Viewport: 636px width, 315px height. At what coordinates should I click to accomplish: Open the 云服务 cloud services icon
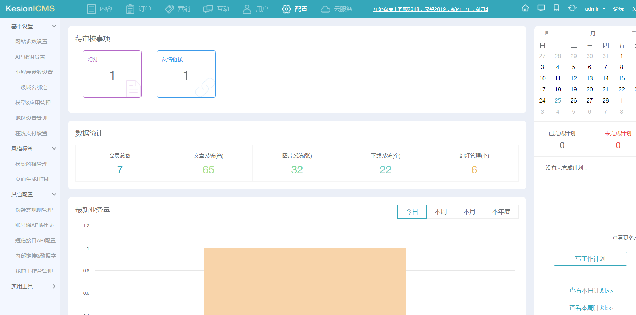[x=325, y=9]
